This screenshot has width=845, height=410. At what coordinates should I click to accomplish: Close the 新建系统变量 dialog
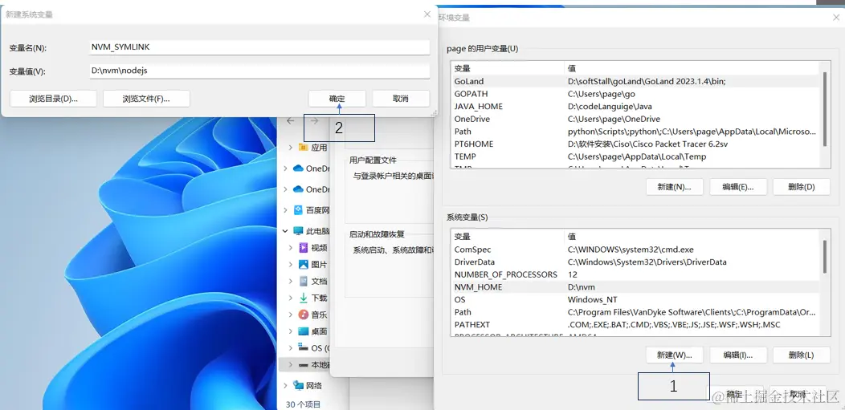[x=427, y=14]
